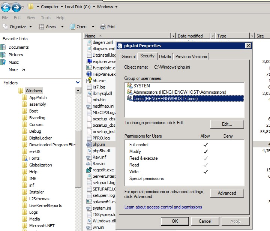Open the Views dropdown arrow
Screen dimensions: 270x231
62,27
